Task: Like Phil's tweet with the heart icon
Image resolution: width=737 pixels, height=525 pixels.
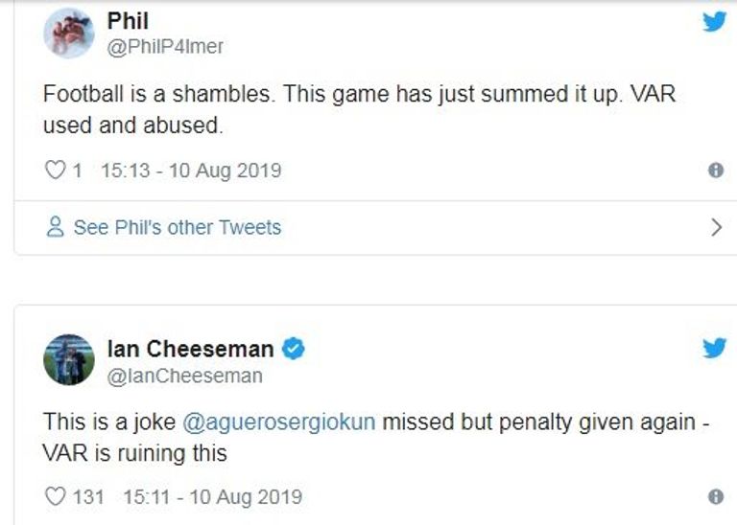Action: point(55,171)
